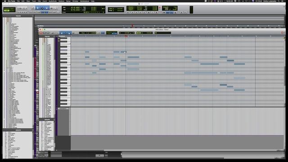Click Return to Zero in the transport
288x162 pixels.
[133, 13]
